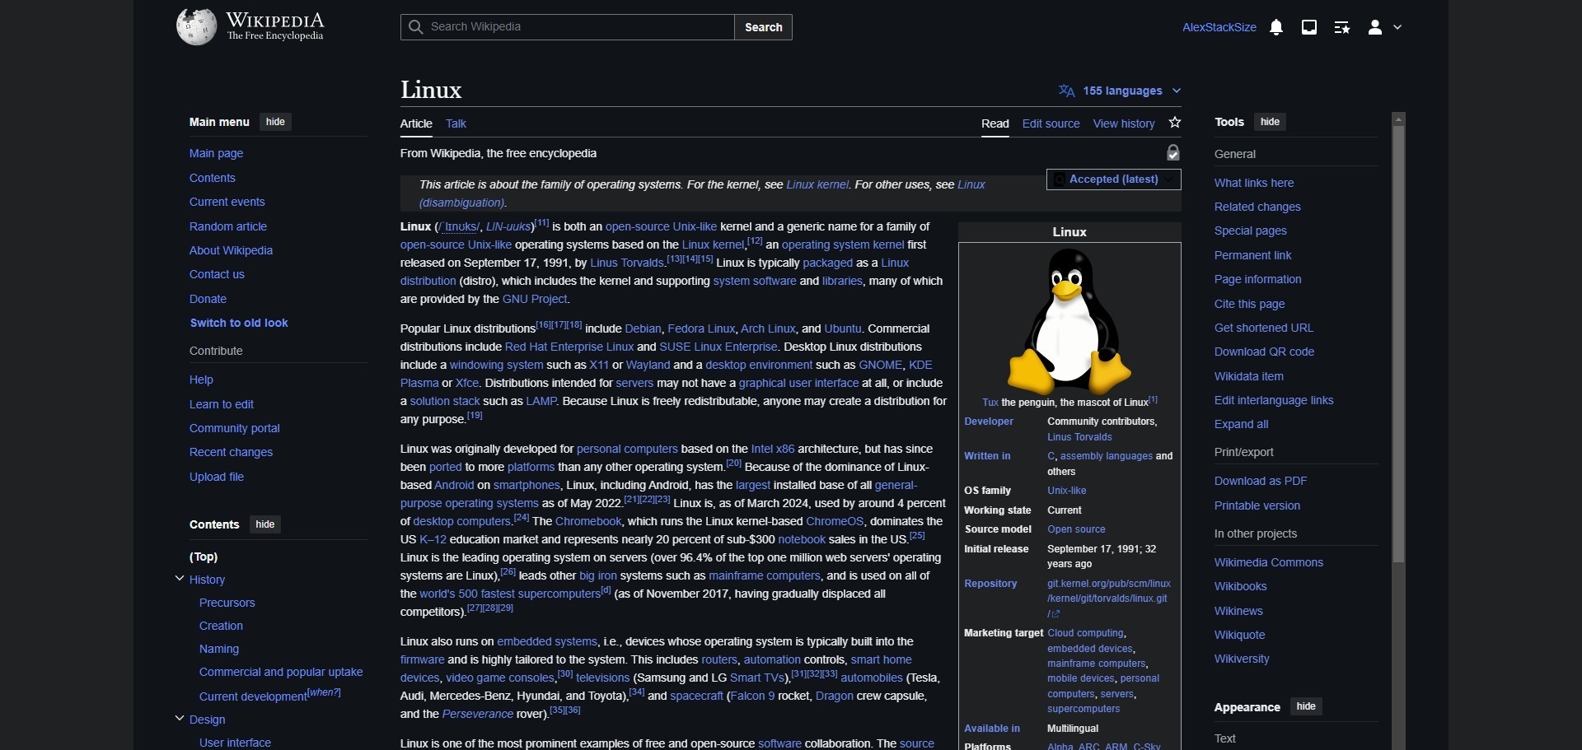The width and height of the screenshot is (1582, 750).
Task: Open What links here tool
Action: (1254, 183)
